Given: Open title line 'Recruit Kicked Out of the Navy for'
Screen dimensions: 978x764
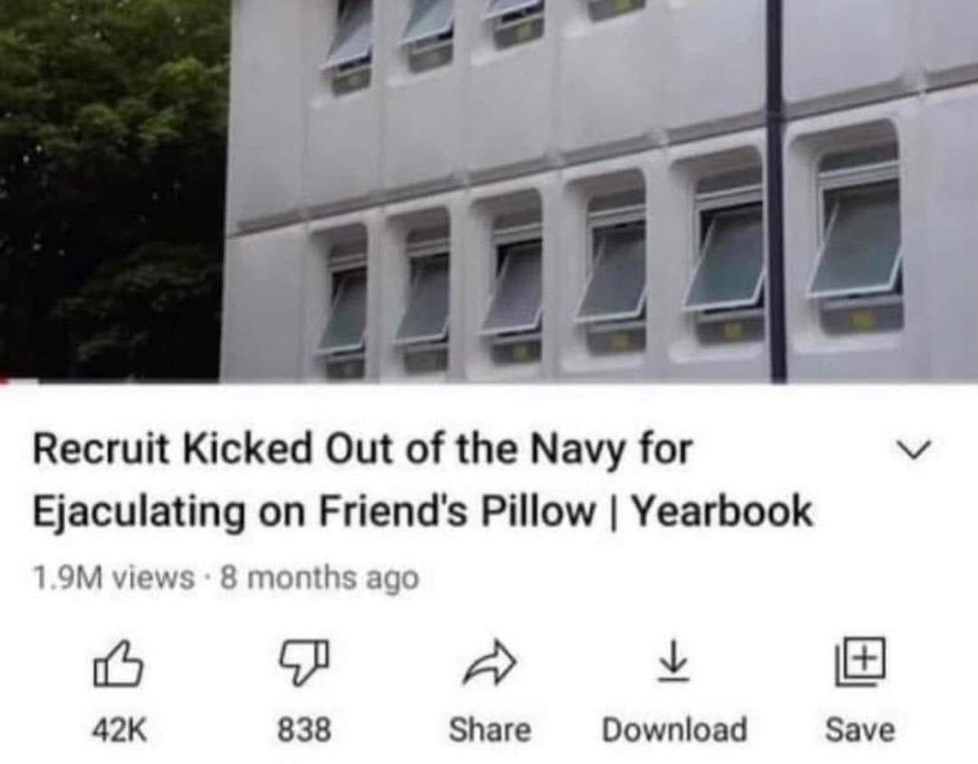Looking at the screenshot, I should [363, 449].
